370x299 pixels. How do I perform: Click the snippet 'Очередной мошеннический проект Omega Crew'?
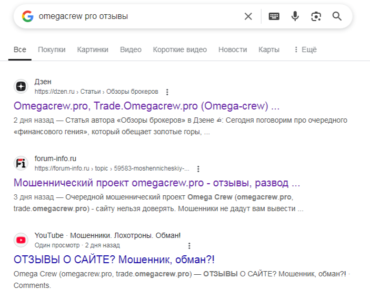click(149, 197)
